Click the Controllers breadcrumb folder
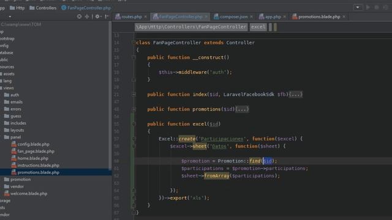The image size is (392, 220). point(43,8)
